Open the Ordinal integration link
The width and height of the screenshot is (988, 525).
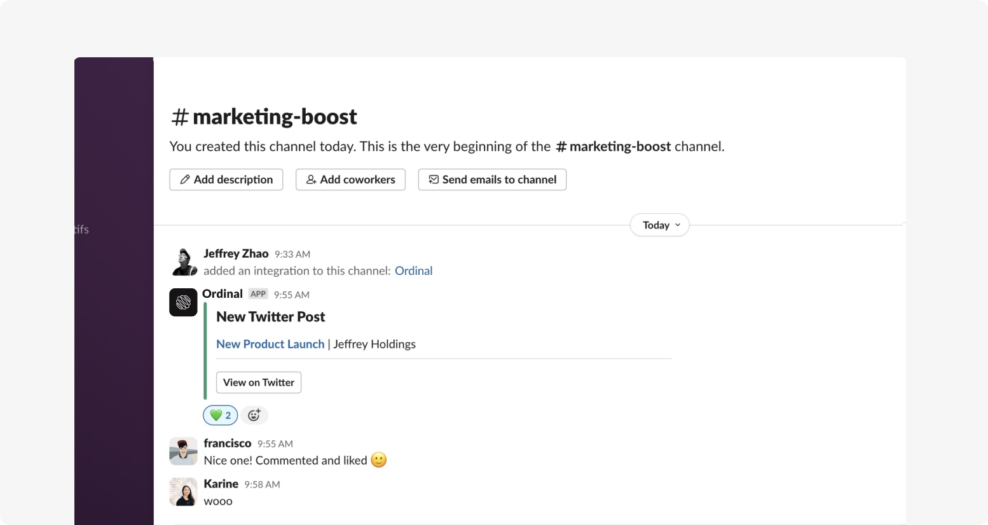(x=414, y=270)
